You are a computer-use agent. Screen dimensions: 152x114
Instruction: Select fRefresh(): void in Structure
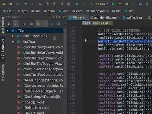click(33, 108)
